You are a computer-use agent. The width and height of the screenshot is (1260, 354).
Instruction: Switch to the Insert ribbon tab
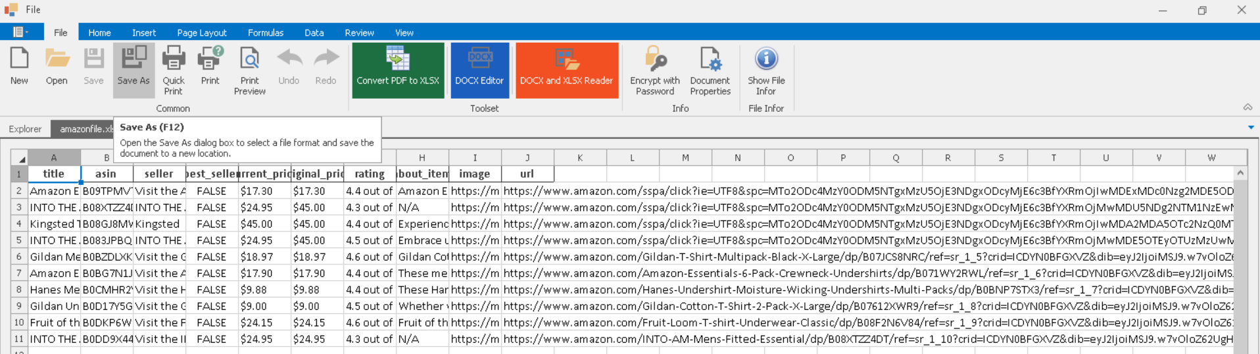143,32
